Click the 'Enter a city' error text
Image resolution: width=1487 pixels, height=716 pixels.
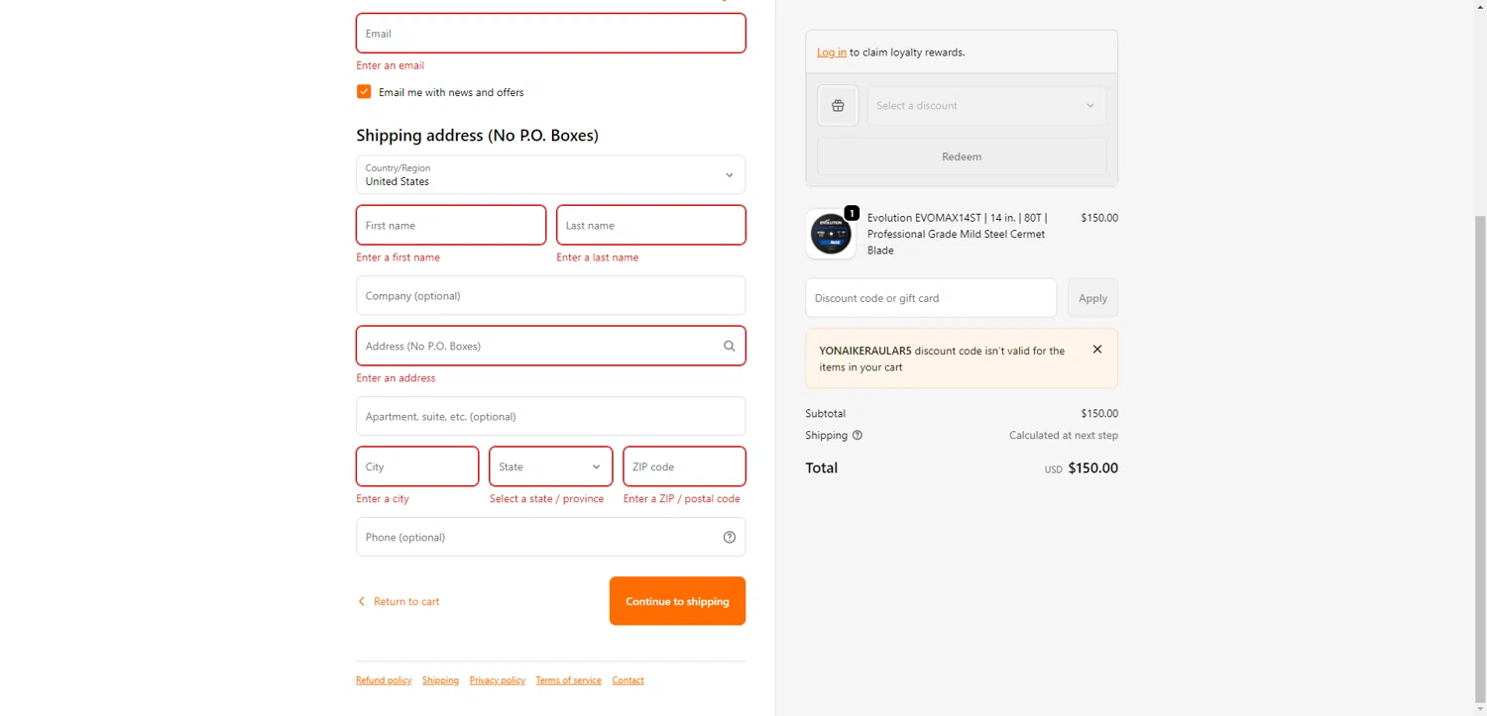coord(383,499)
